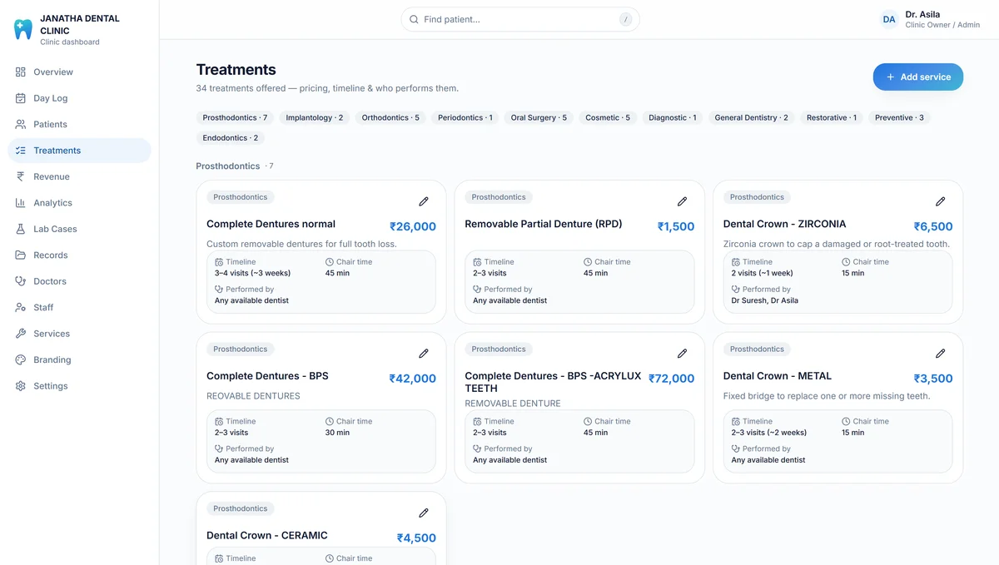Edit Dental Crown - ZIRCONIA pencil icon
Viewport: 999px width, 565px height.
(940, 201)
